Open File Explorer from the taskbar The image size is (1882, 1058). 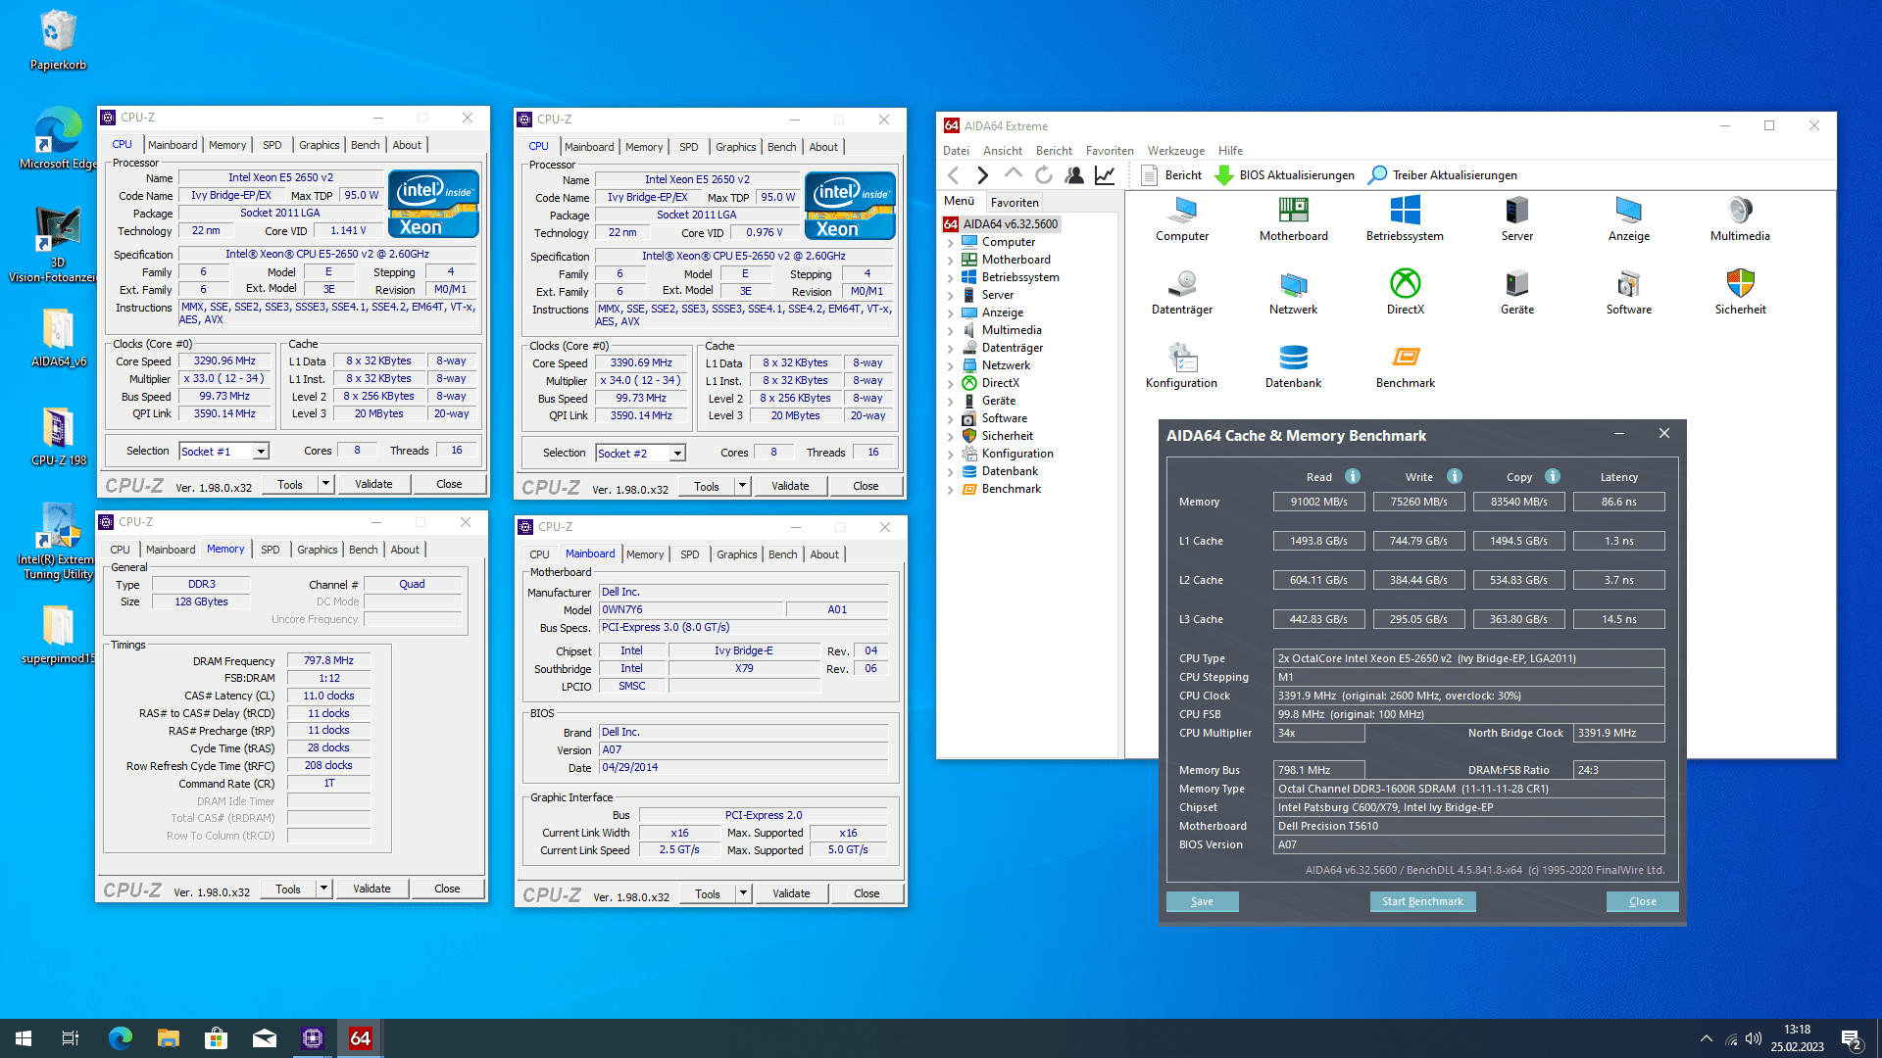point(168,1038)
